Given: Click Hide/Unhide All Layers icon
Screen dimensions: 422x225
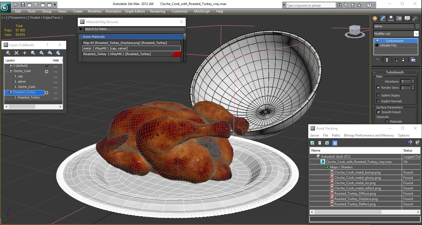Looking at the screenshot, I should point(50,53).
